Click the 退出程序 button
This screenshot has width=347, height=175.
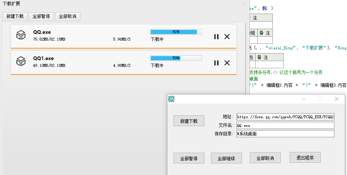click(x=305, y=157)
